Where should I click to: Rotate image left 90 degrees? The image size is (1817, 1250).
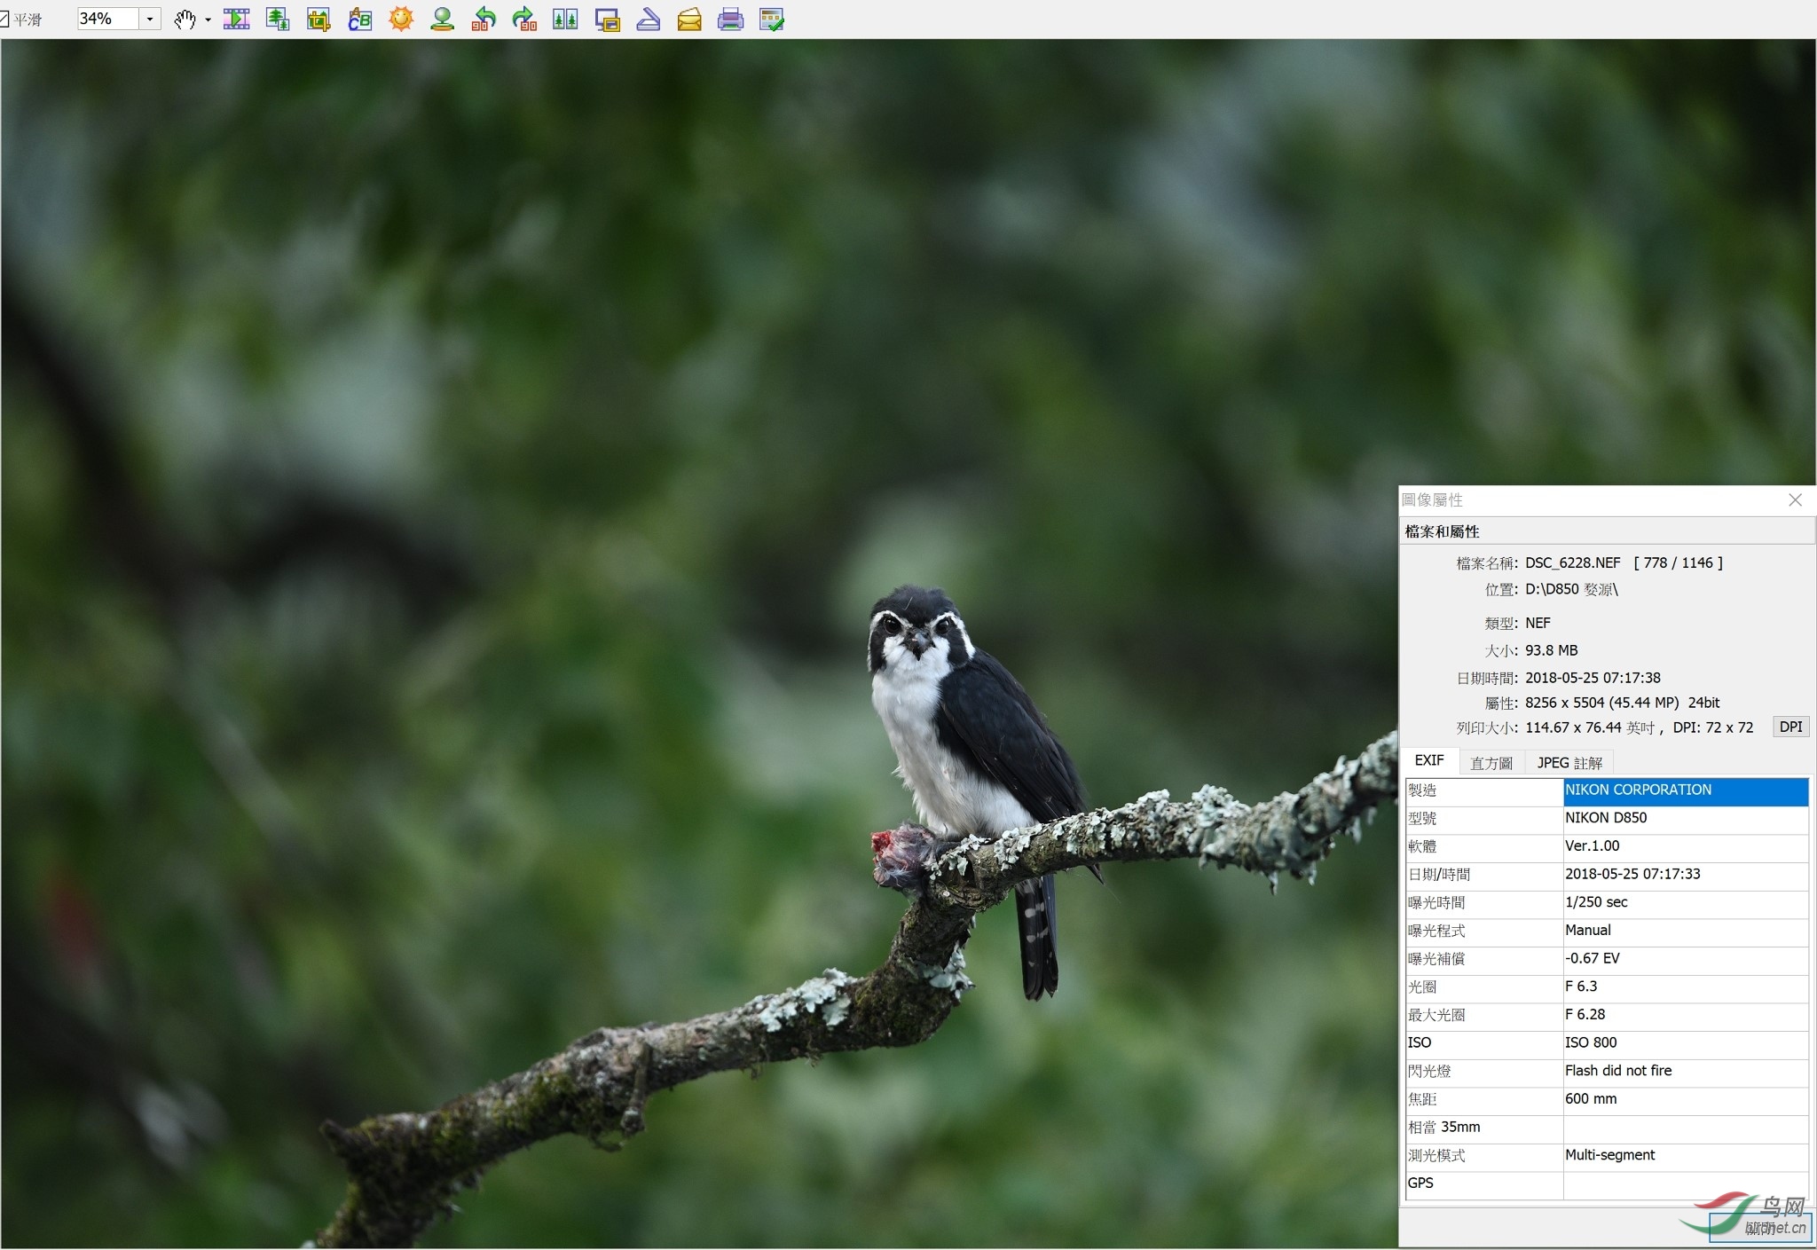pos(484,19)
